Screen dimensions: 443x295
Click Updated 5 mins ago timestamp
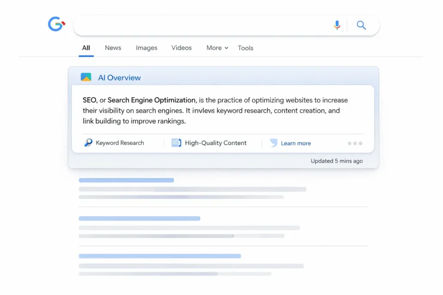pos(337,161)
